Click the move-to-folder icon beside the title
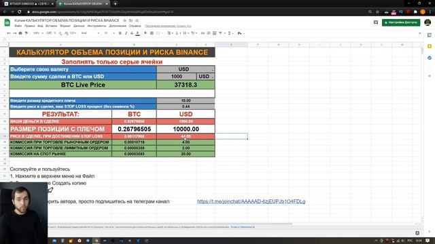Viewport: 435px width, 244px height. pyautogui.click(x=130, y=20)
